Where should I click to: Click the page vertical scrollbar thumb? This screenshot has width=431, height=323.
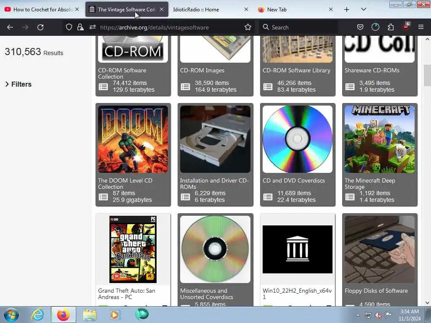427,76
